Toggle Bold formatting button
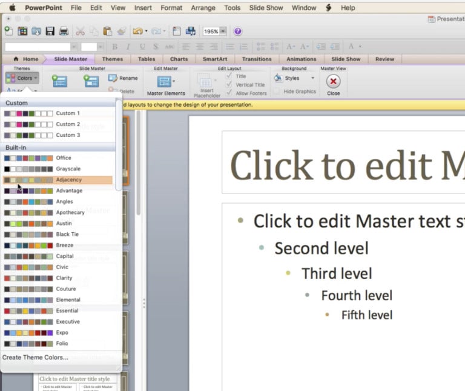The image size is (465, 391). coord(114,47)
